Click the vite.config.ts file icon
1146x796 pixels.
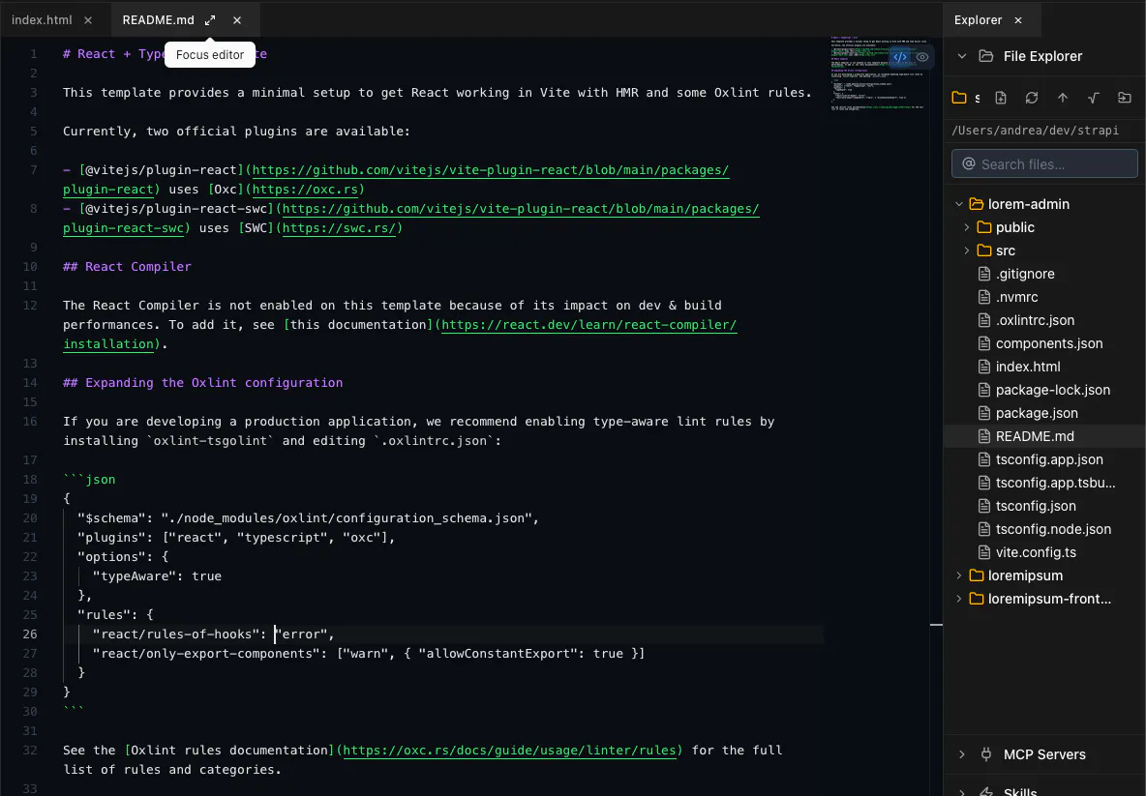tap(984, 553)
